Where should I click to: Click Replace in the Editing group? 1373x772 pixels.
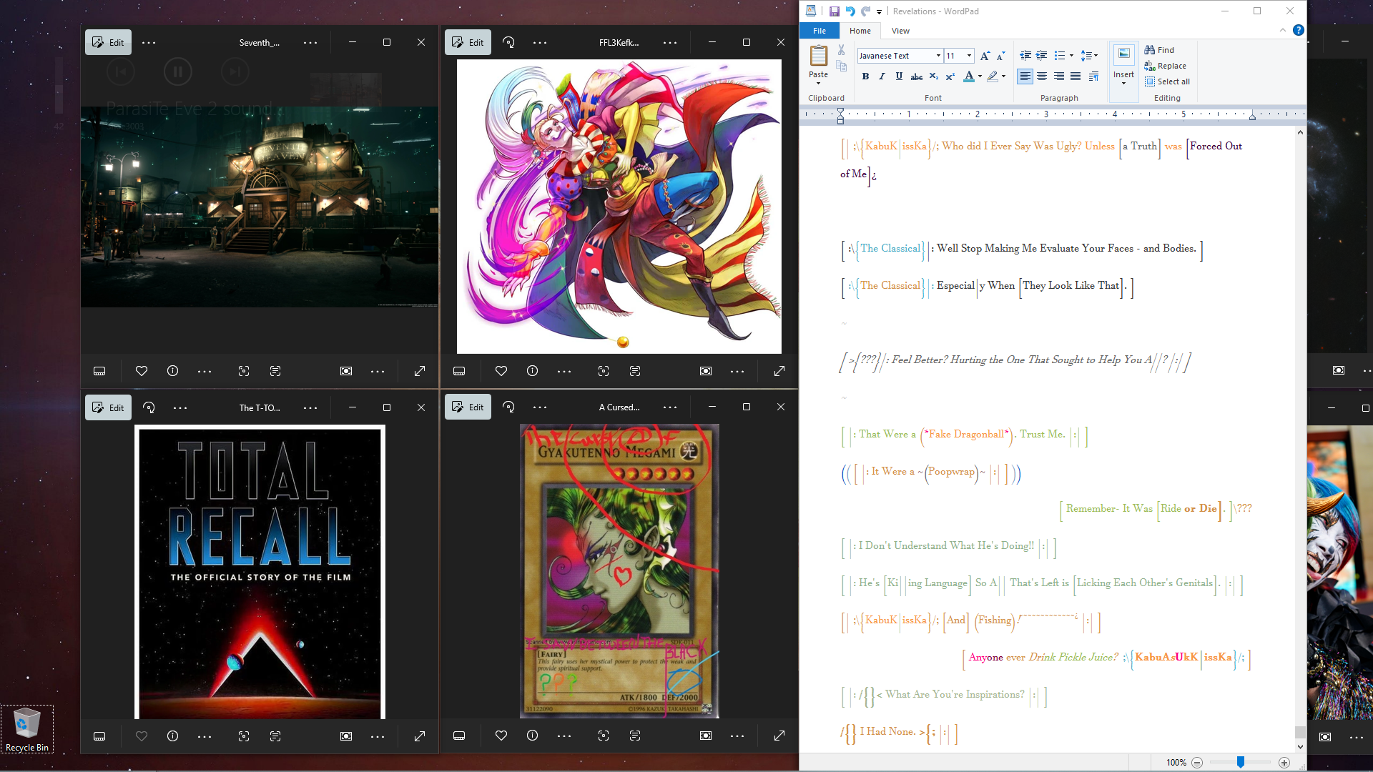1165,66
